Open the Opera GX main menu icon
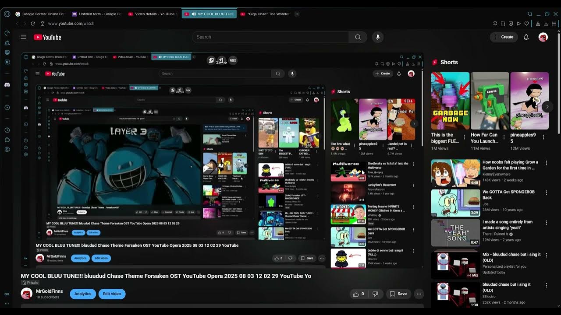 (7, 14)
